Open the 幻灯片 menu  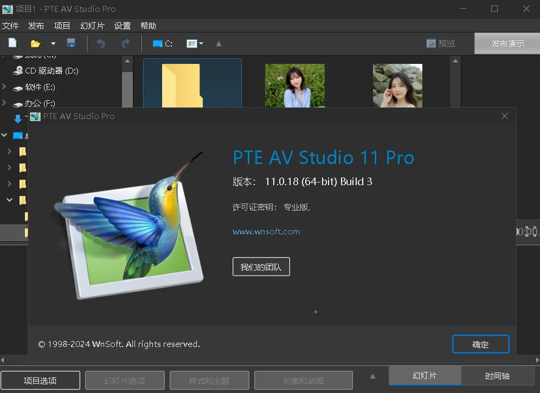(92, 26)
